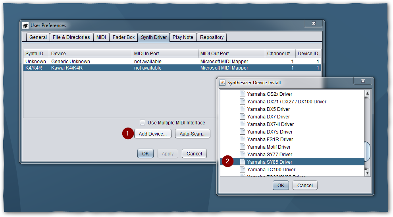Open the Play Note tab

pos(183,37)
